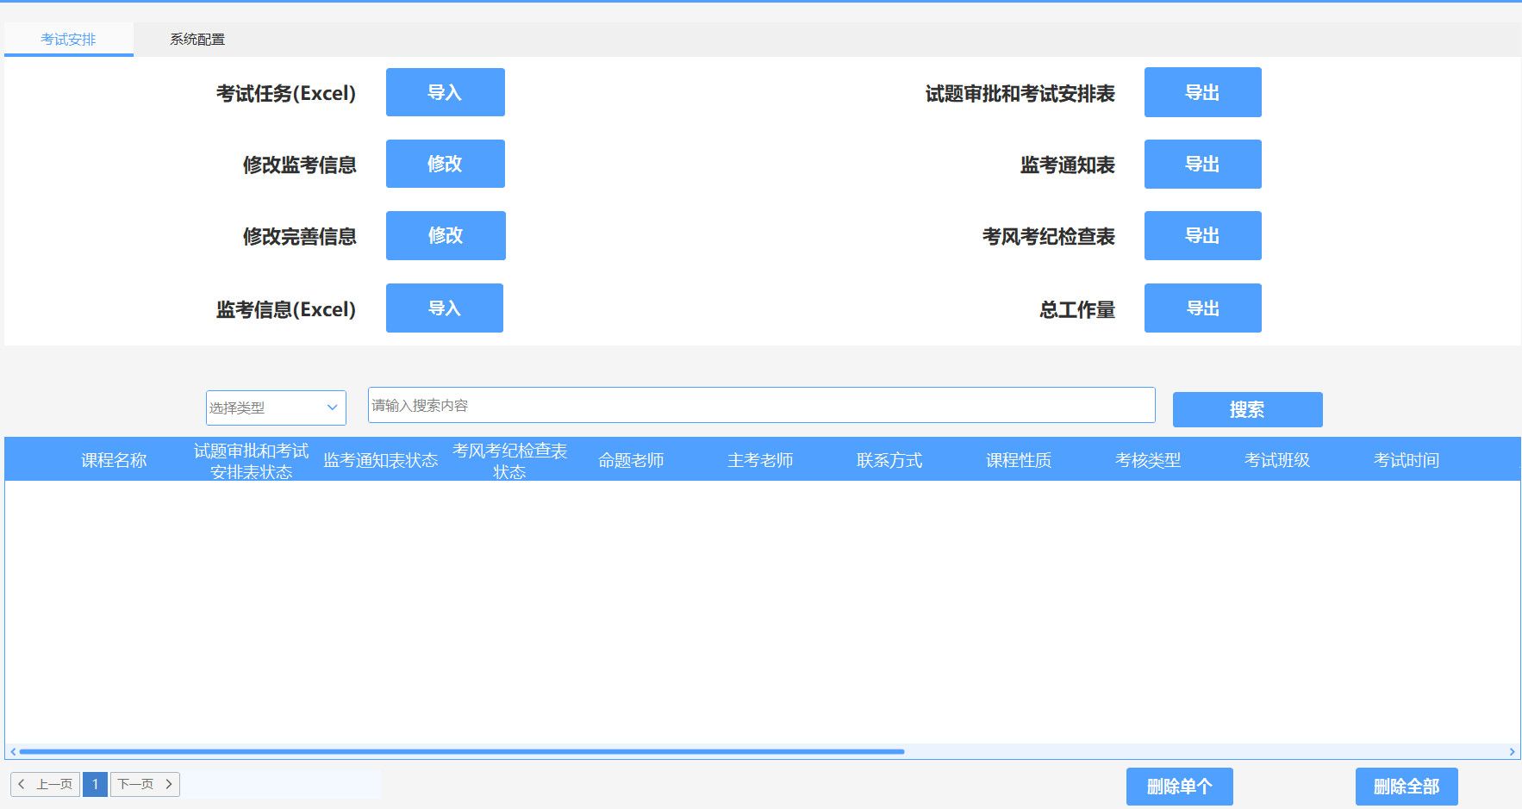Click 删除全部 button
The height and width of the screenshot is (809, 1522).
click(1406, 787)
